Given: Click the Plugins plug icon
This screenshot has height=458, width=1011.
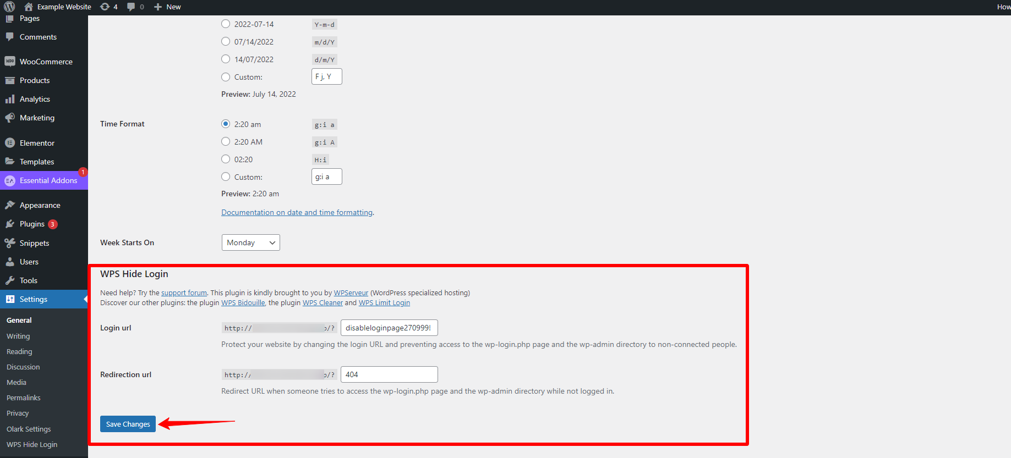Looking at the screenshot, I should pyautogui.click(x=9, y=224).
